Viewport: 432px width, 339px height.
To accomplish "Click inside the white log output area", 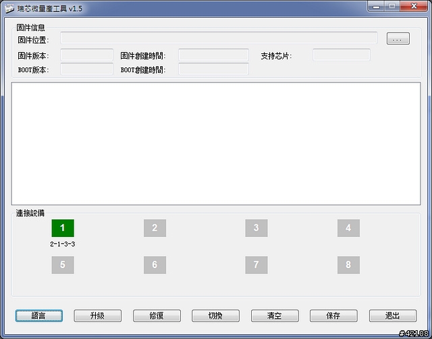I will pyautogui.click(x=216, y=144).
